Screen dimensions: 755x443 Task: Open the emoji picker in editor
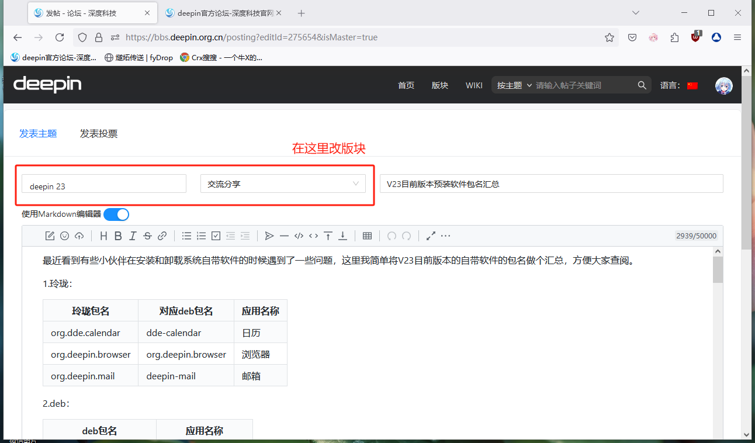pyautogui.click(x=64, y=236)
